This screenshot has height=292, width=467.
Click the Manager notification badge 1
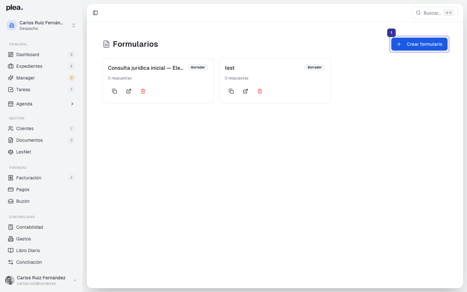[x=72, y=78]
